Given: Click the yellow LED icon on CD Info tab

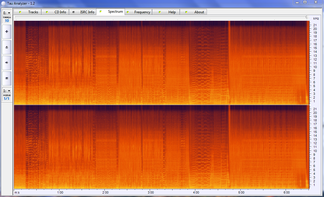Looking at the screenshot, I should pos(46,12).
